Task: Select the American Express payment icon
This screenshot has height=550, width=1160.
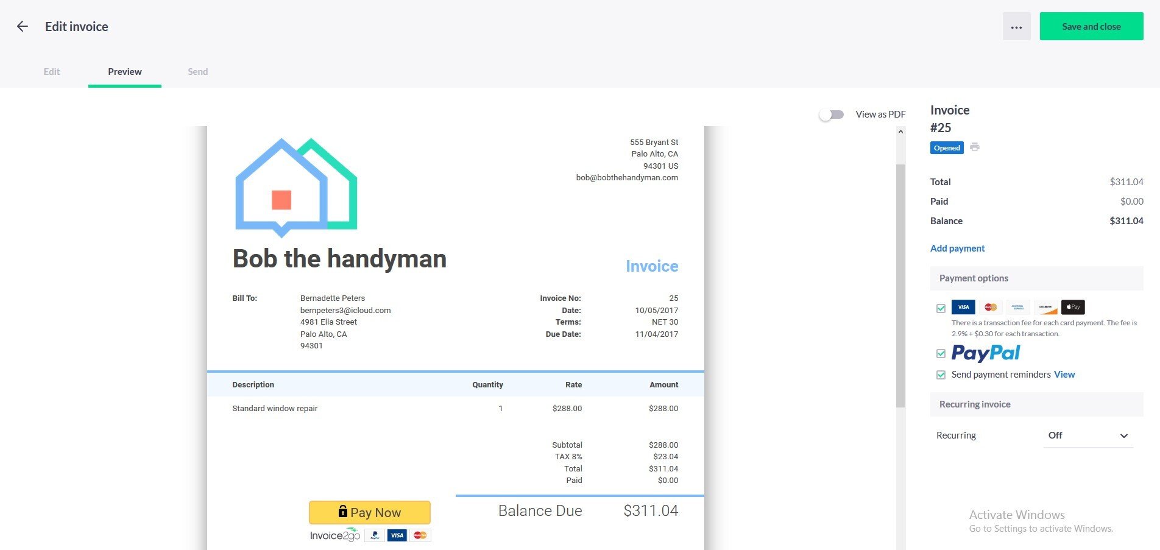Action: (x=1018, y=307)
